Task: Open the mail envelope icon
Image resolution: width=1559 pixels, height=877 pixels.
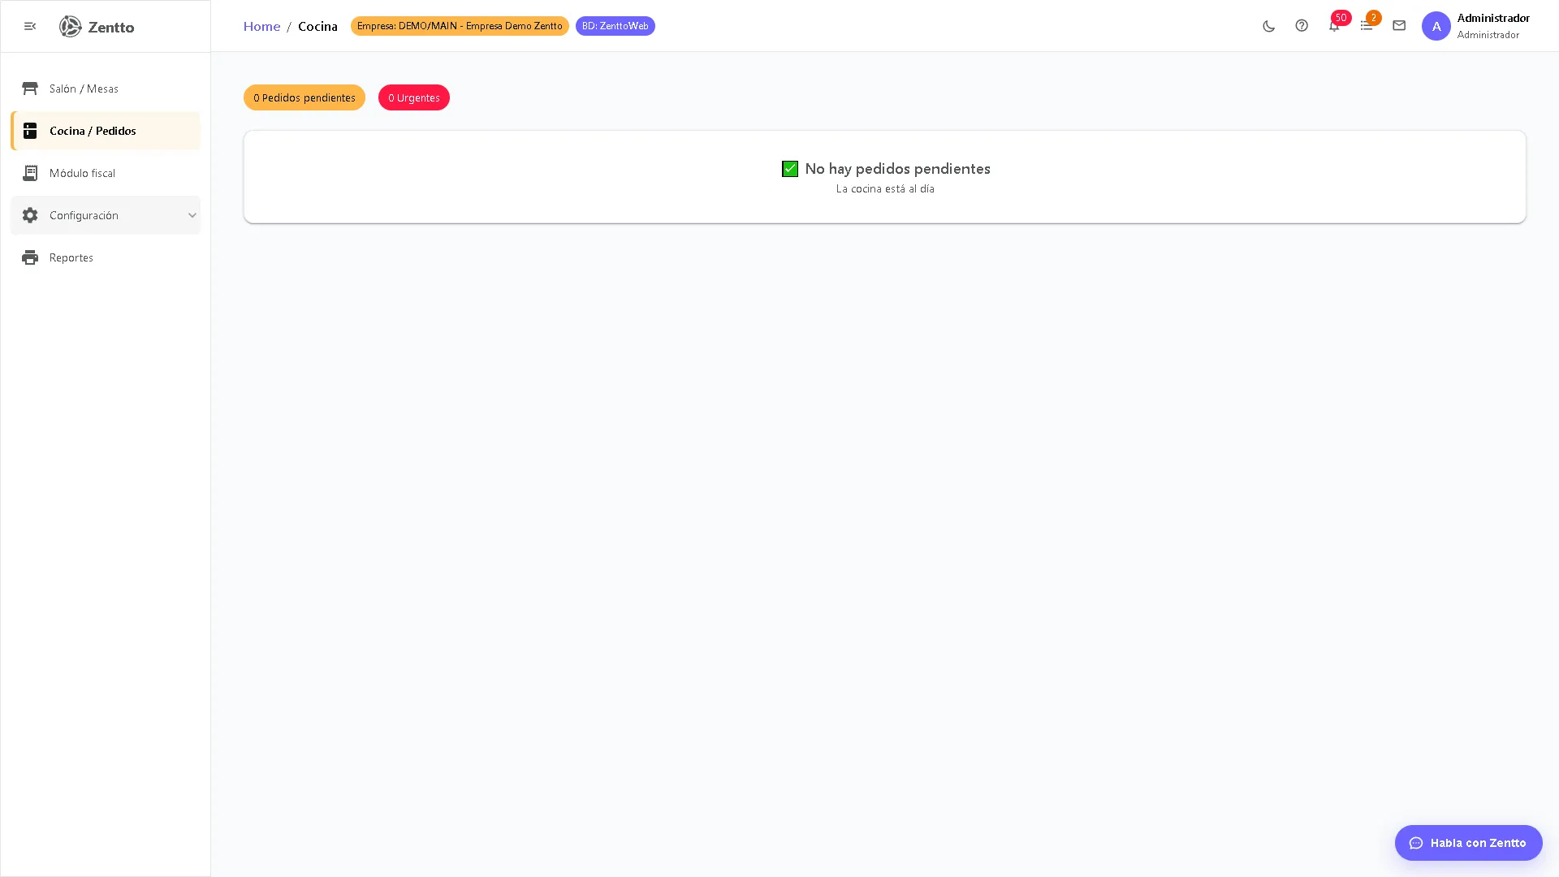Action: coord(1399,26)
